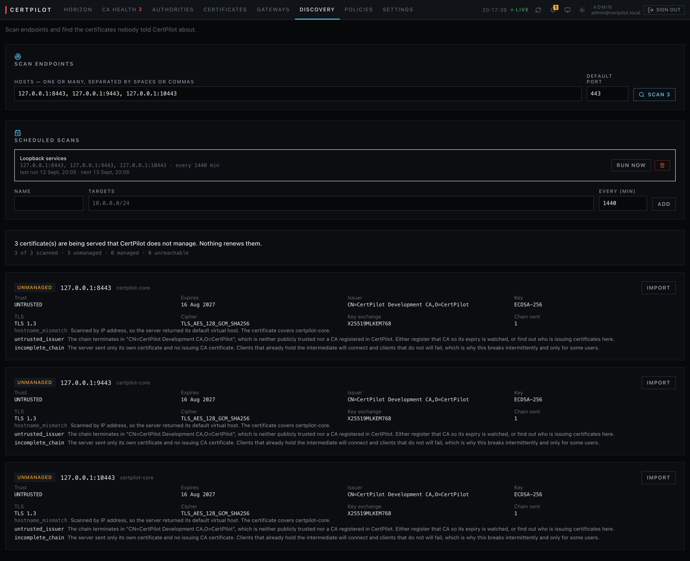The image size is (690, 561).
Task: Click the Loopback services scan entry
Action: coord(345,165)
